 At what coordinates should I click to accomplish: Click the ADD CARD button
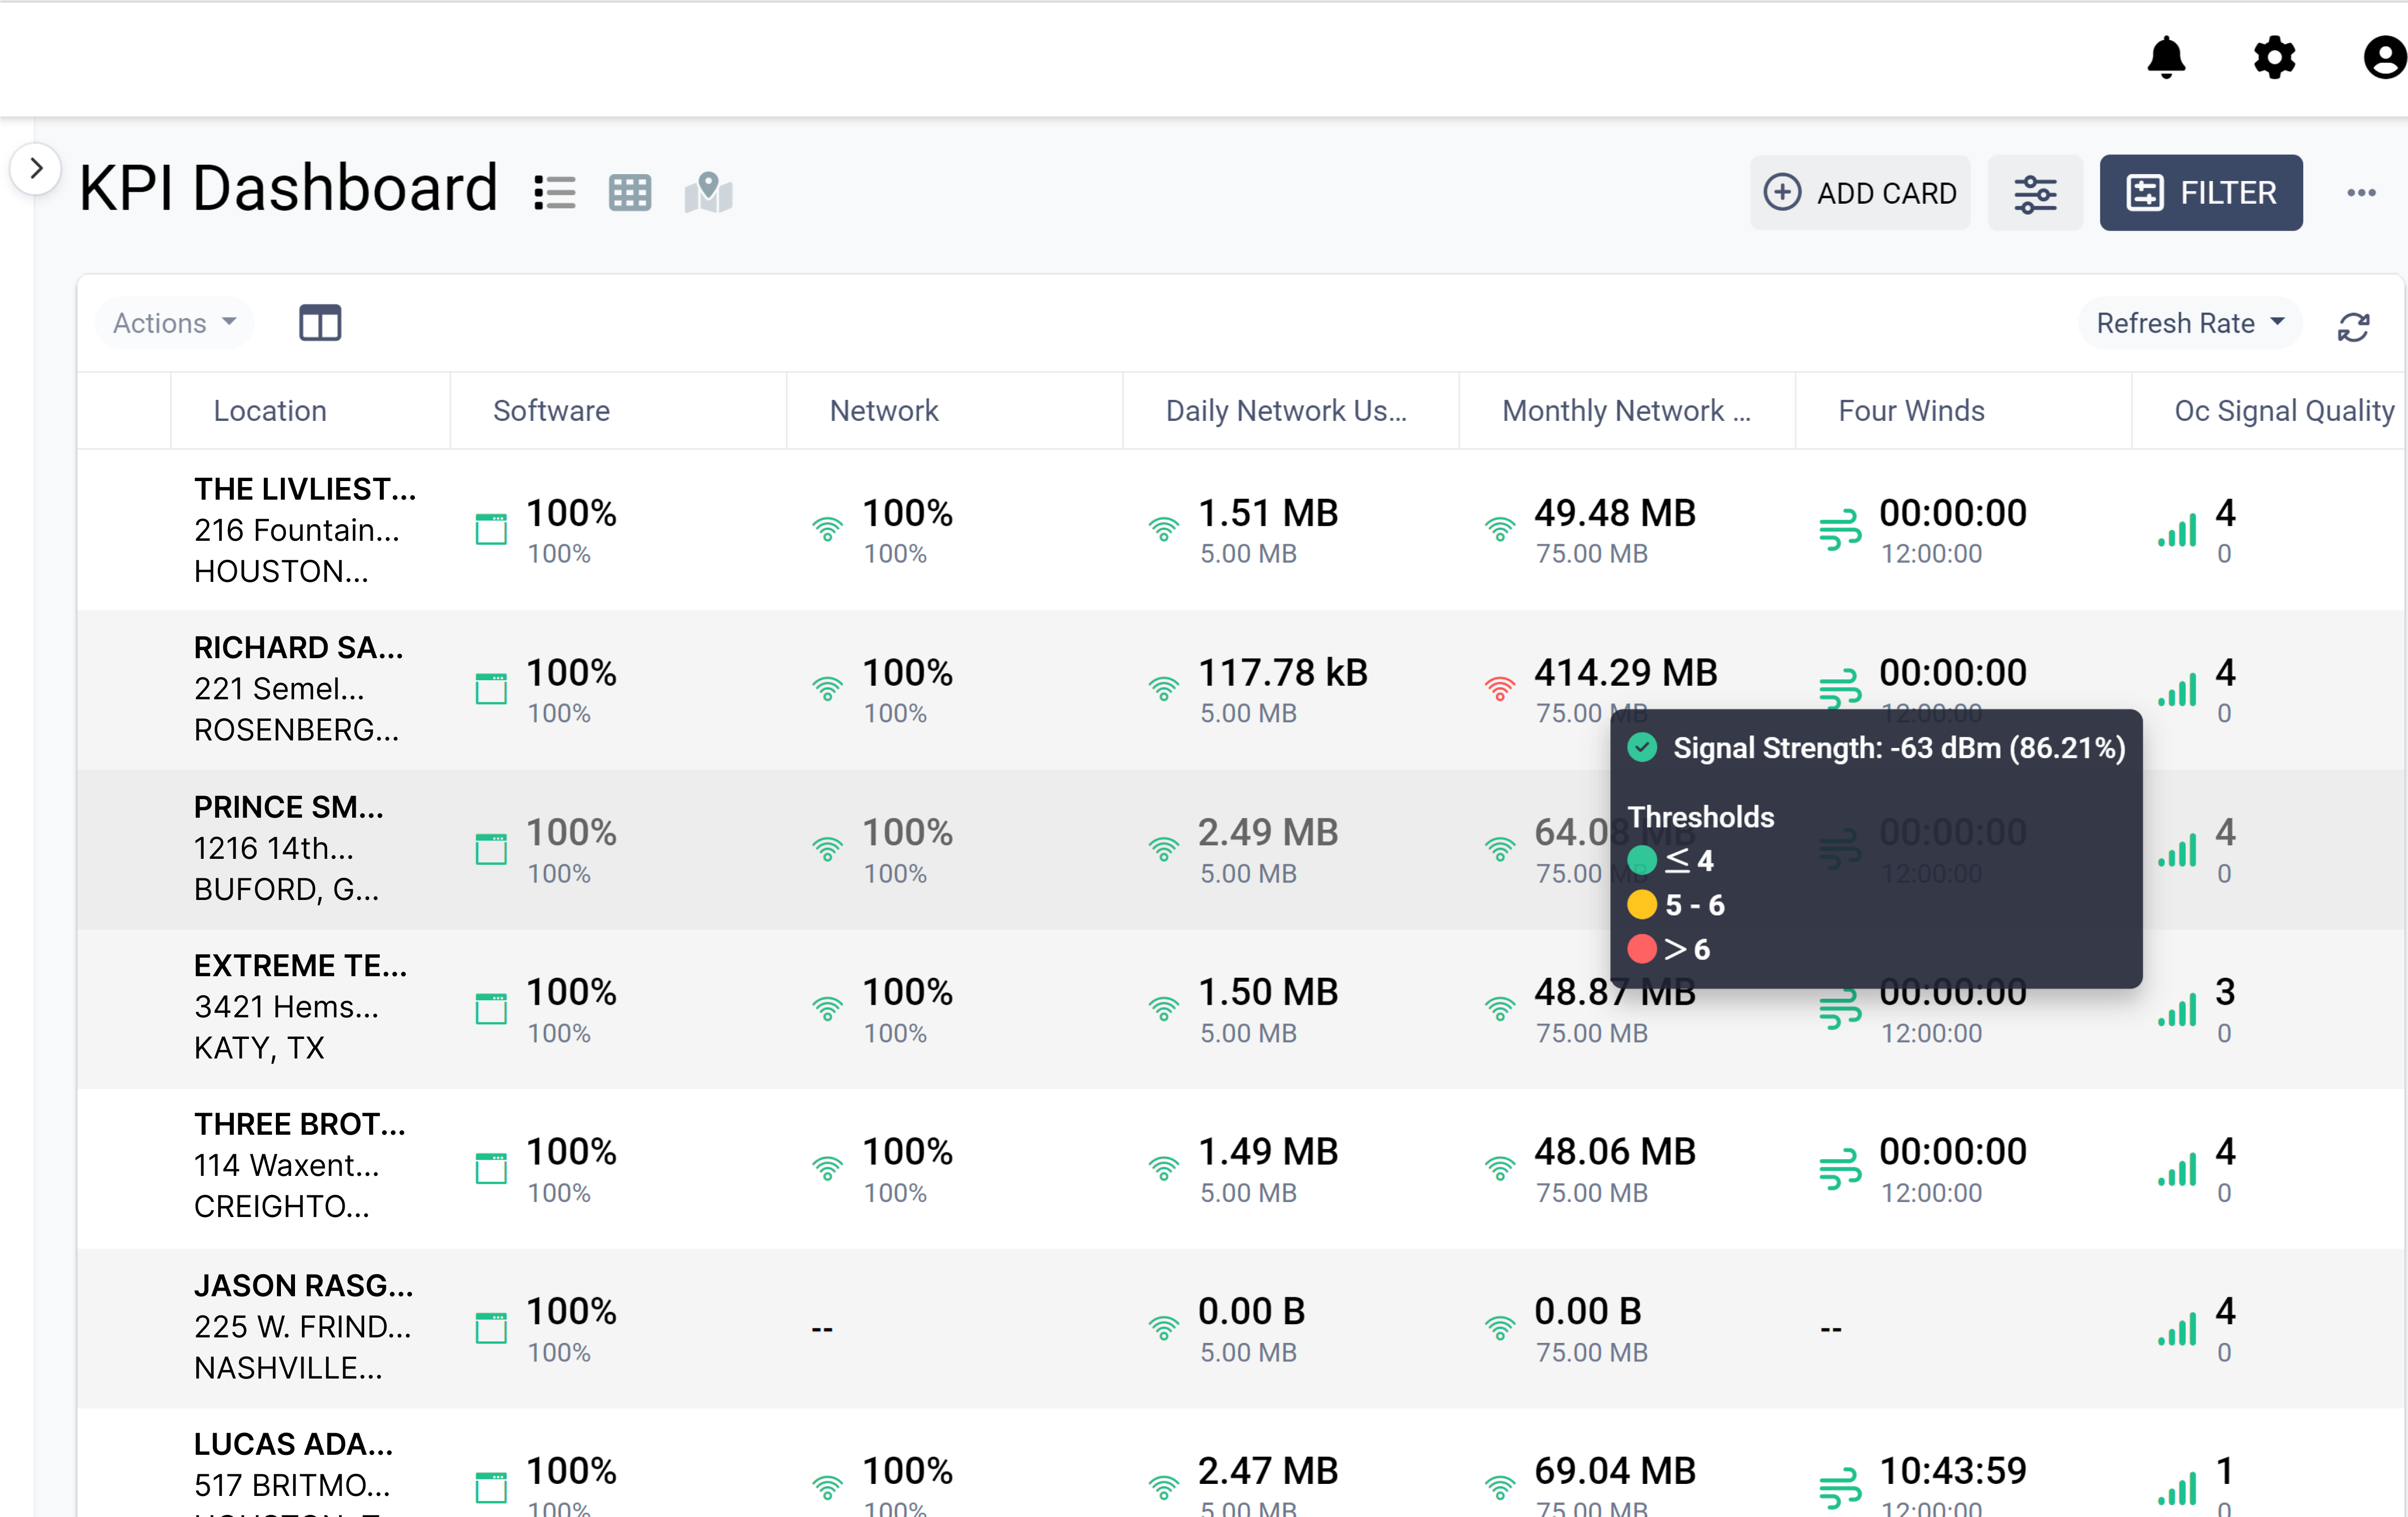[1860, 192]
